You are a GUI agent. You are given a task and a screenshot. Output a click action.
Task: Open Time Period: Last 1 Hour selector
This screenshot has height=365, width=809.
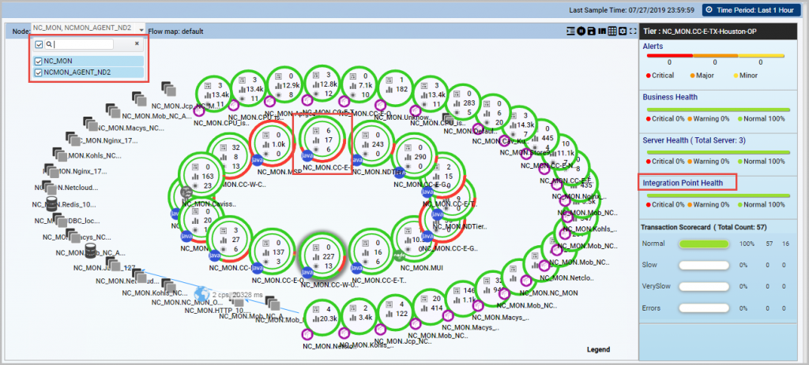point(750,9)
